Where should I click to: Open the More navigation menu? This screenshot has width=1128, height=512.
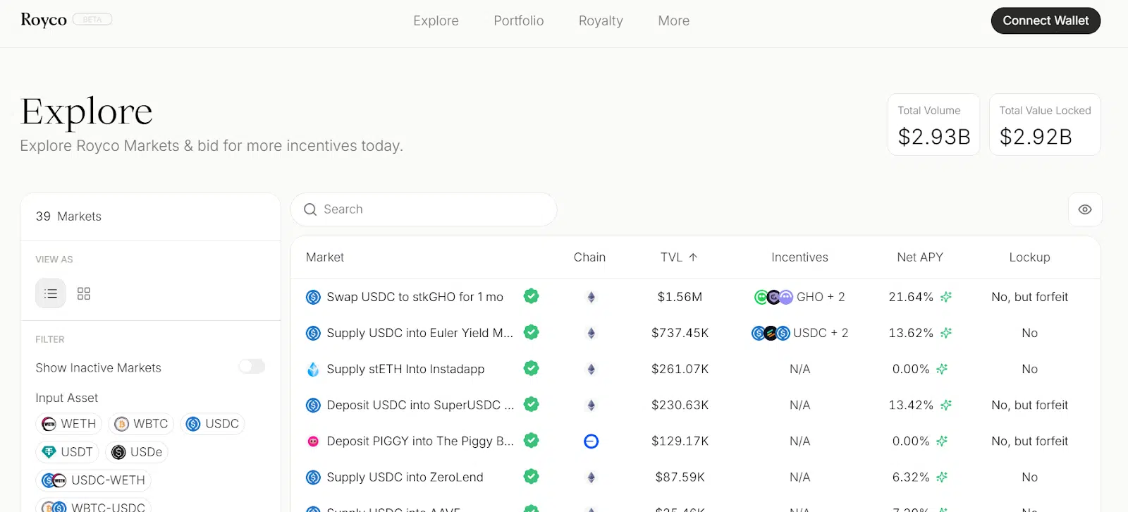pos(674,21)
